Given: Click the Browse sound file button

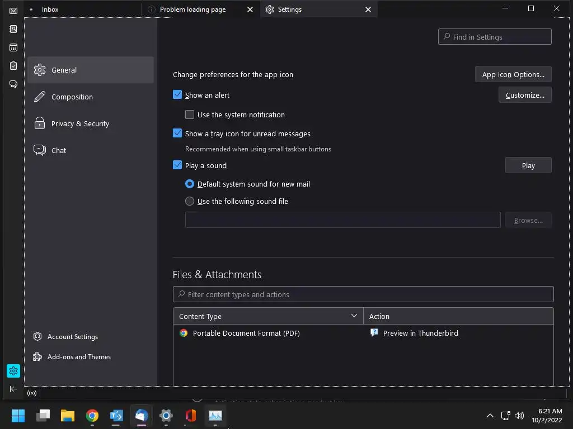Looking at the screenshot, I should [528, 220].
